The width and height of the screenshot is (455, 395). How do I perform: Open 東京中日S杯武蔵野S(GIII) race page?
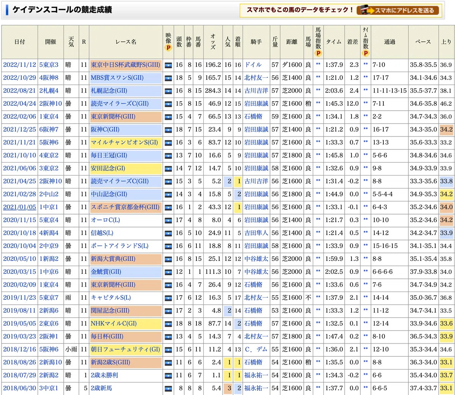pyautogui.click(x=126, y=65)
